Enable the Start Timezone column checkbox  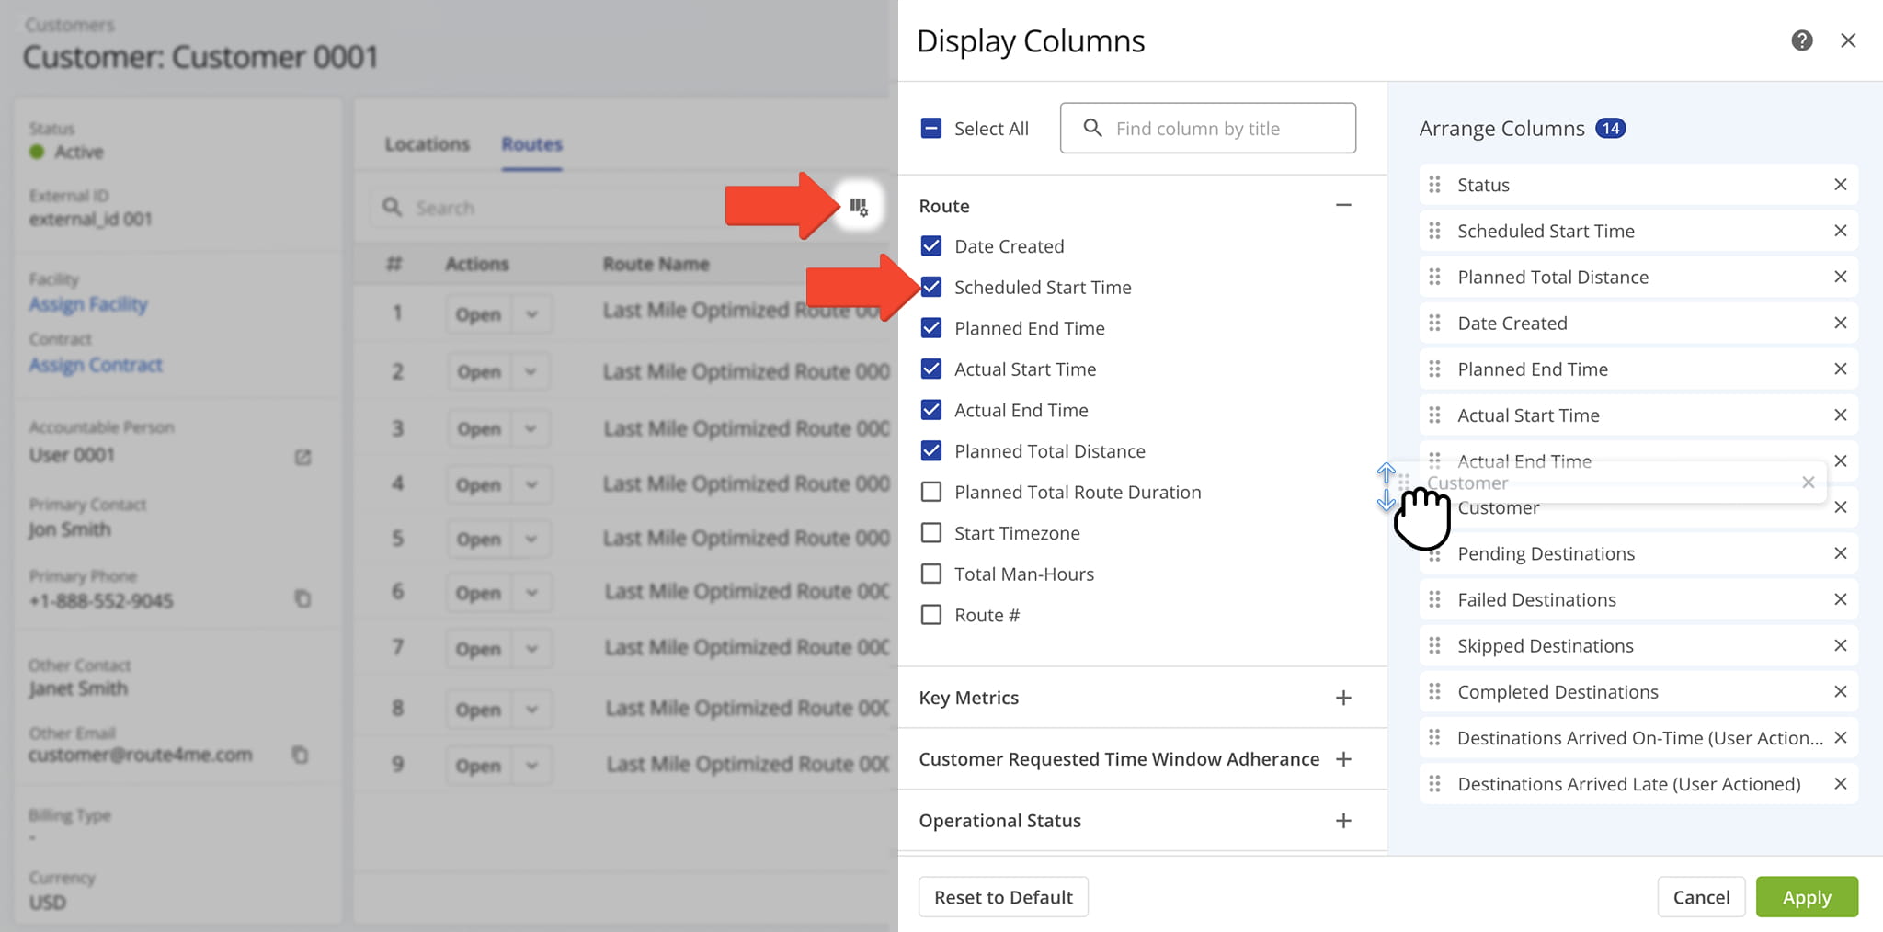click(x=931, y=533)
